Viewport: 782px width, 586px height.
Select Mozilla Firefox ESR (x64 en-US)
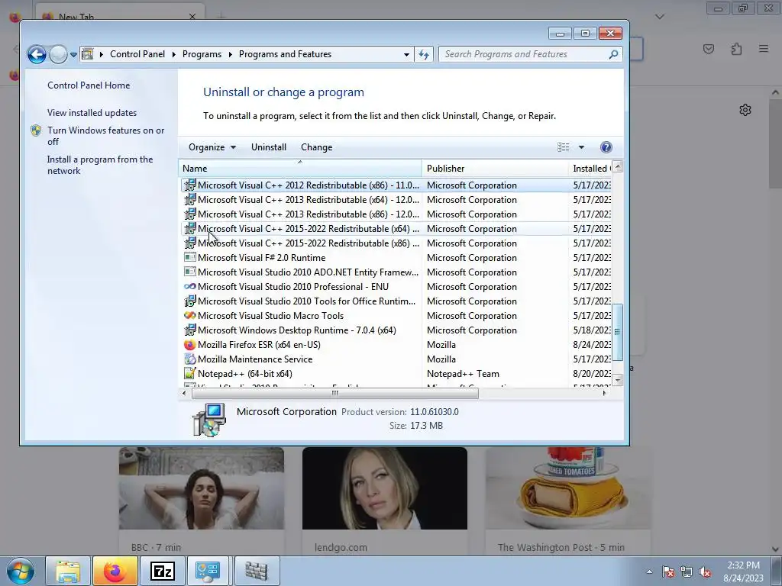point(259,345)
